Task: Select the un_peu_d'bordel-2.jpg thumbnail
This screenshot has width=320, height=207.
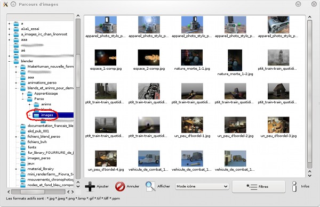Action: point(235,125)
